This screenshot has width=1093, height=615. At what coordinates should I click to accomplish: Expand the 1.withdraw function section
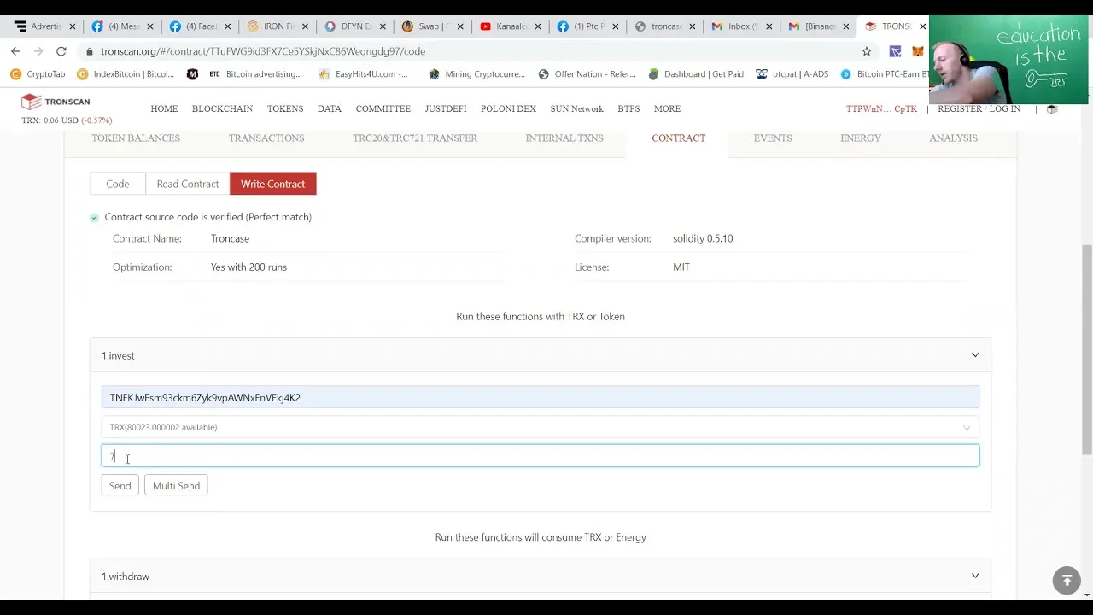pos(974,577)
